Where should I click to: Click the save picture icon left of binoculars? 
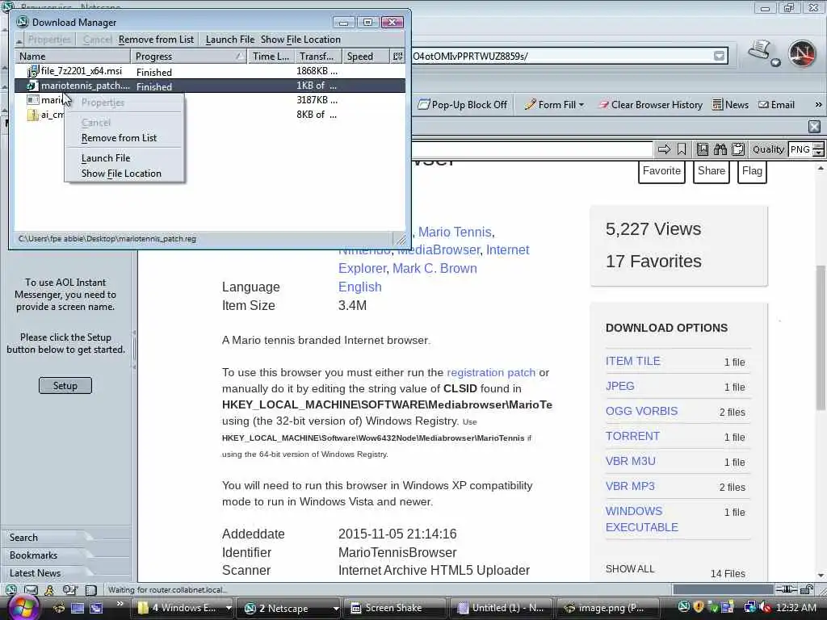point(703,149)
